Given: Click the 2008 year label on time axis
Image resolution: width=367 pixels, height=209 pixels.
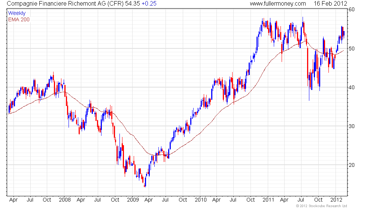Looking at the screenshot, I should (x=65, y=200).
